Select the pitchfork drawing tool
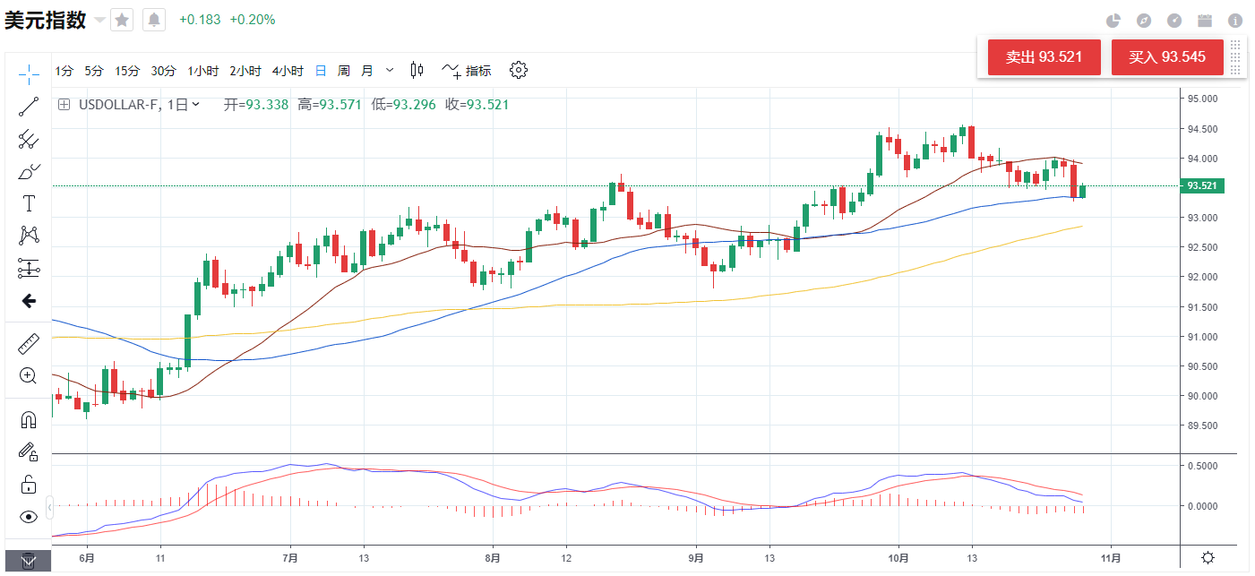The width and height of the screenshot is (1255, 576). coord(29,139)
